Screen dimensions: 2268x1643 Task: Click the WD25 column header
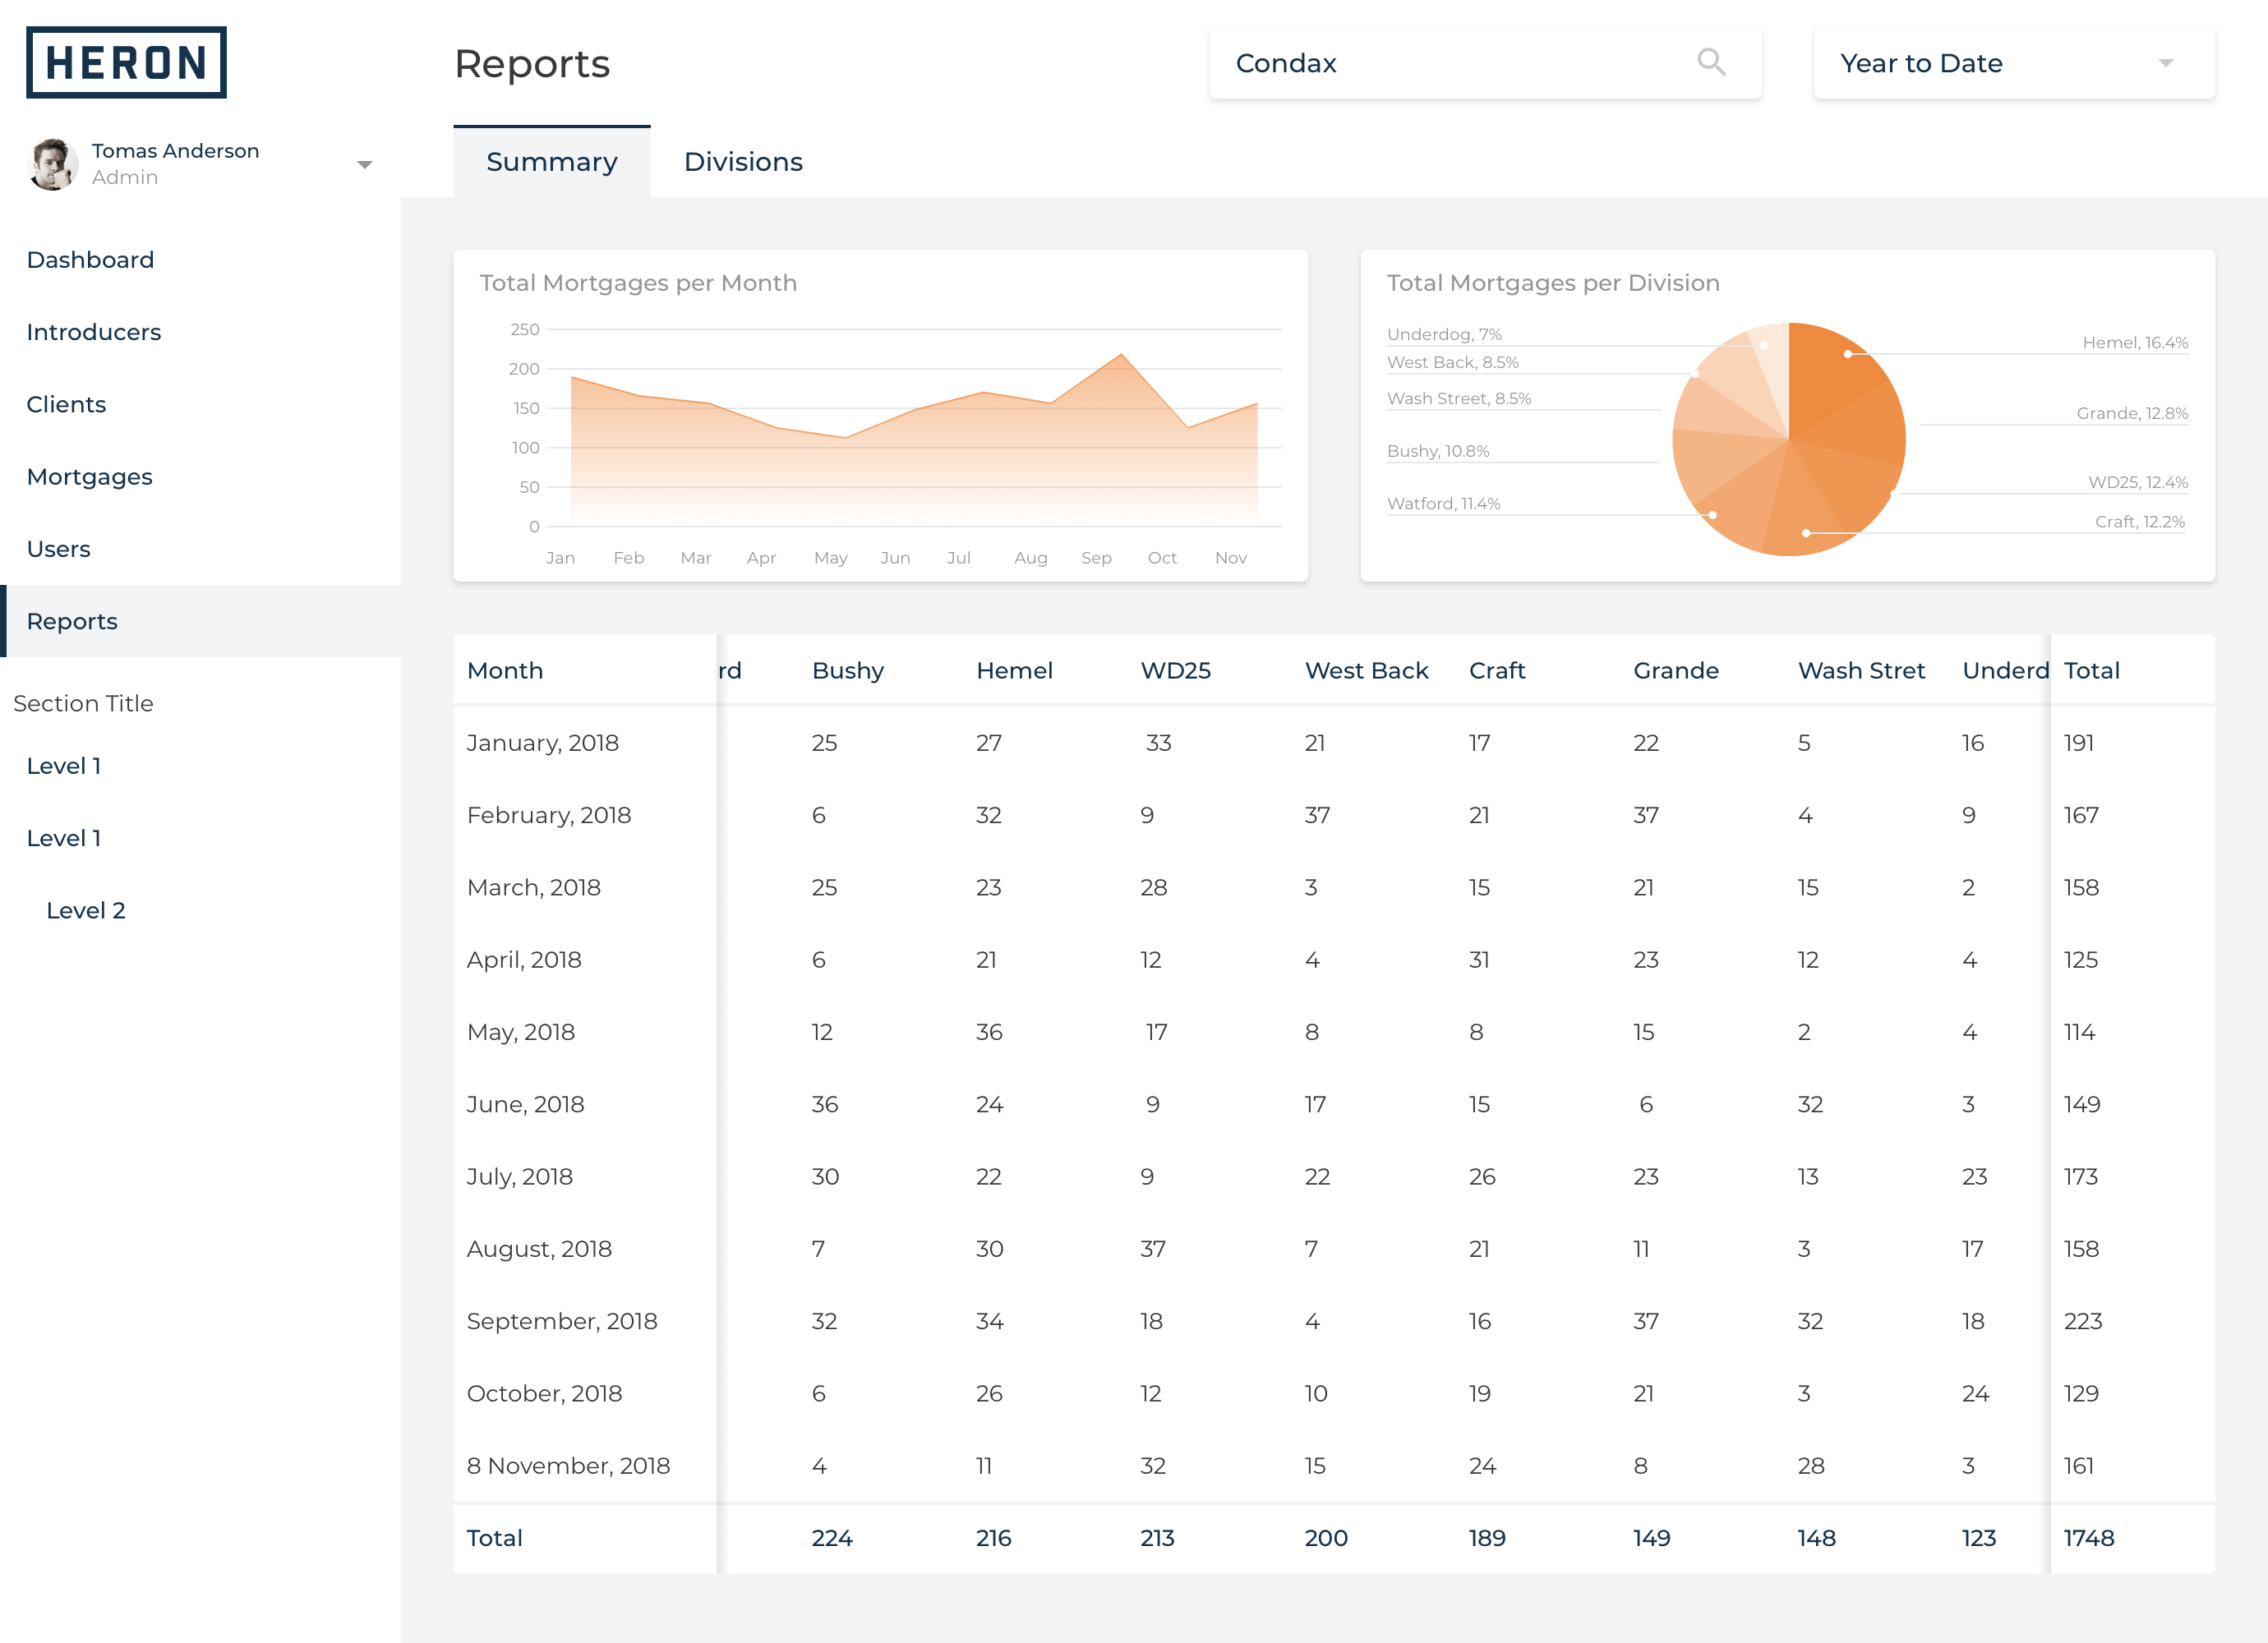pos(1176,670)
